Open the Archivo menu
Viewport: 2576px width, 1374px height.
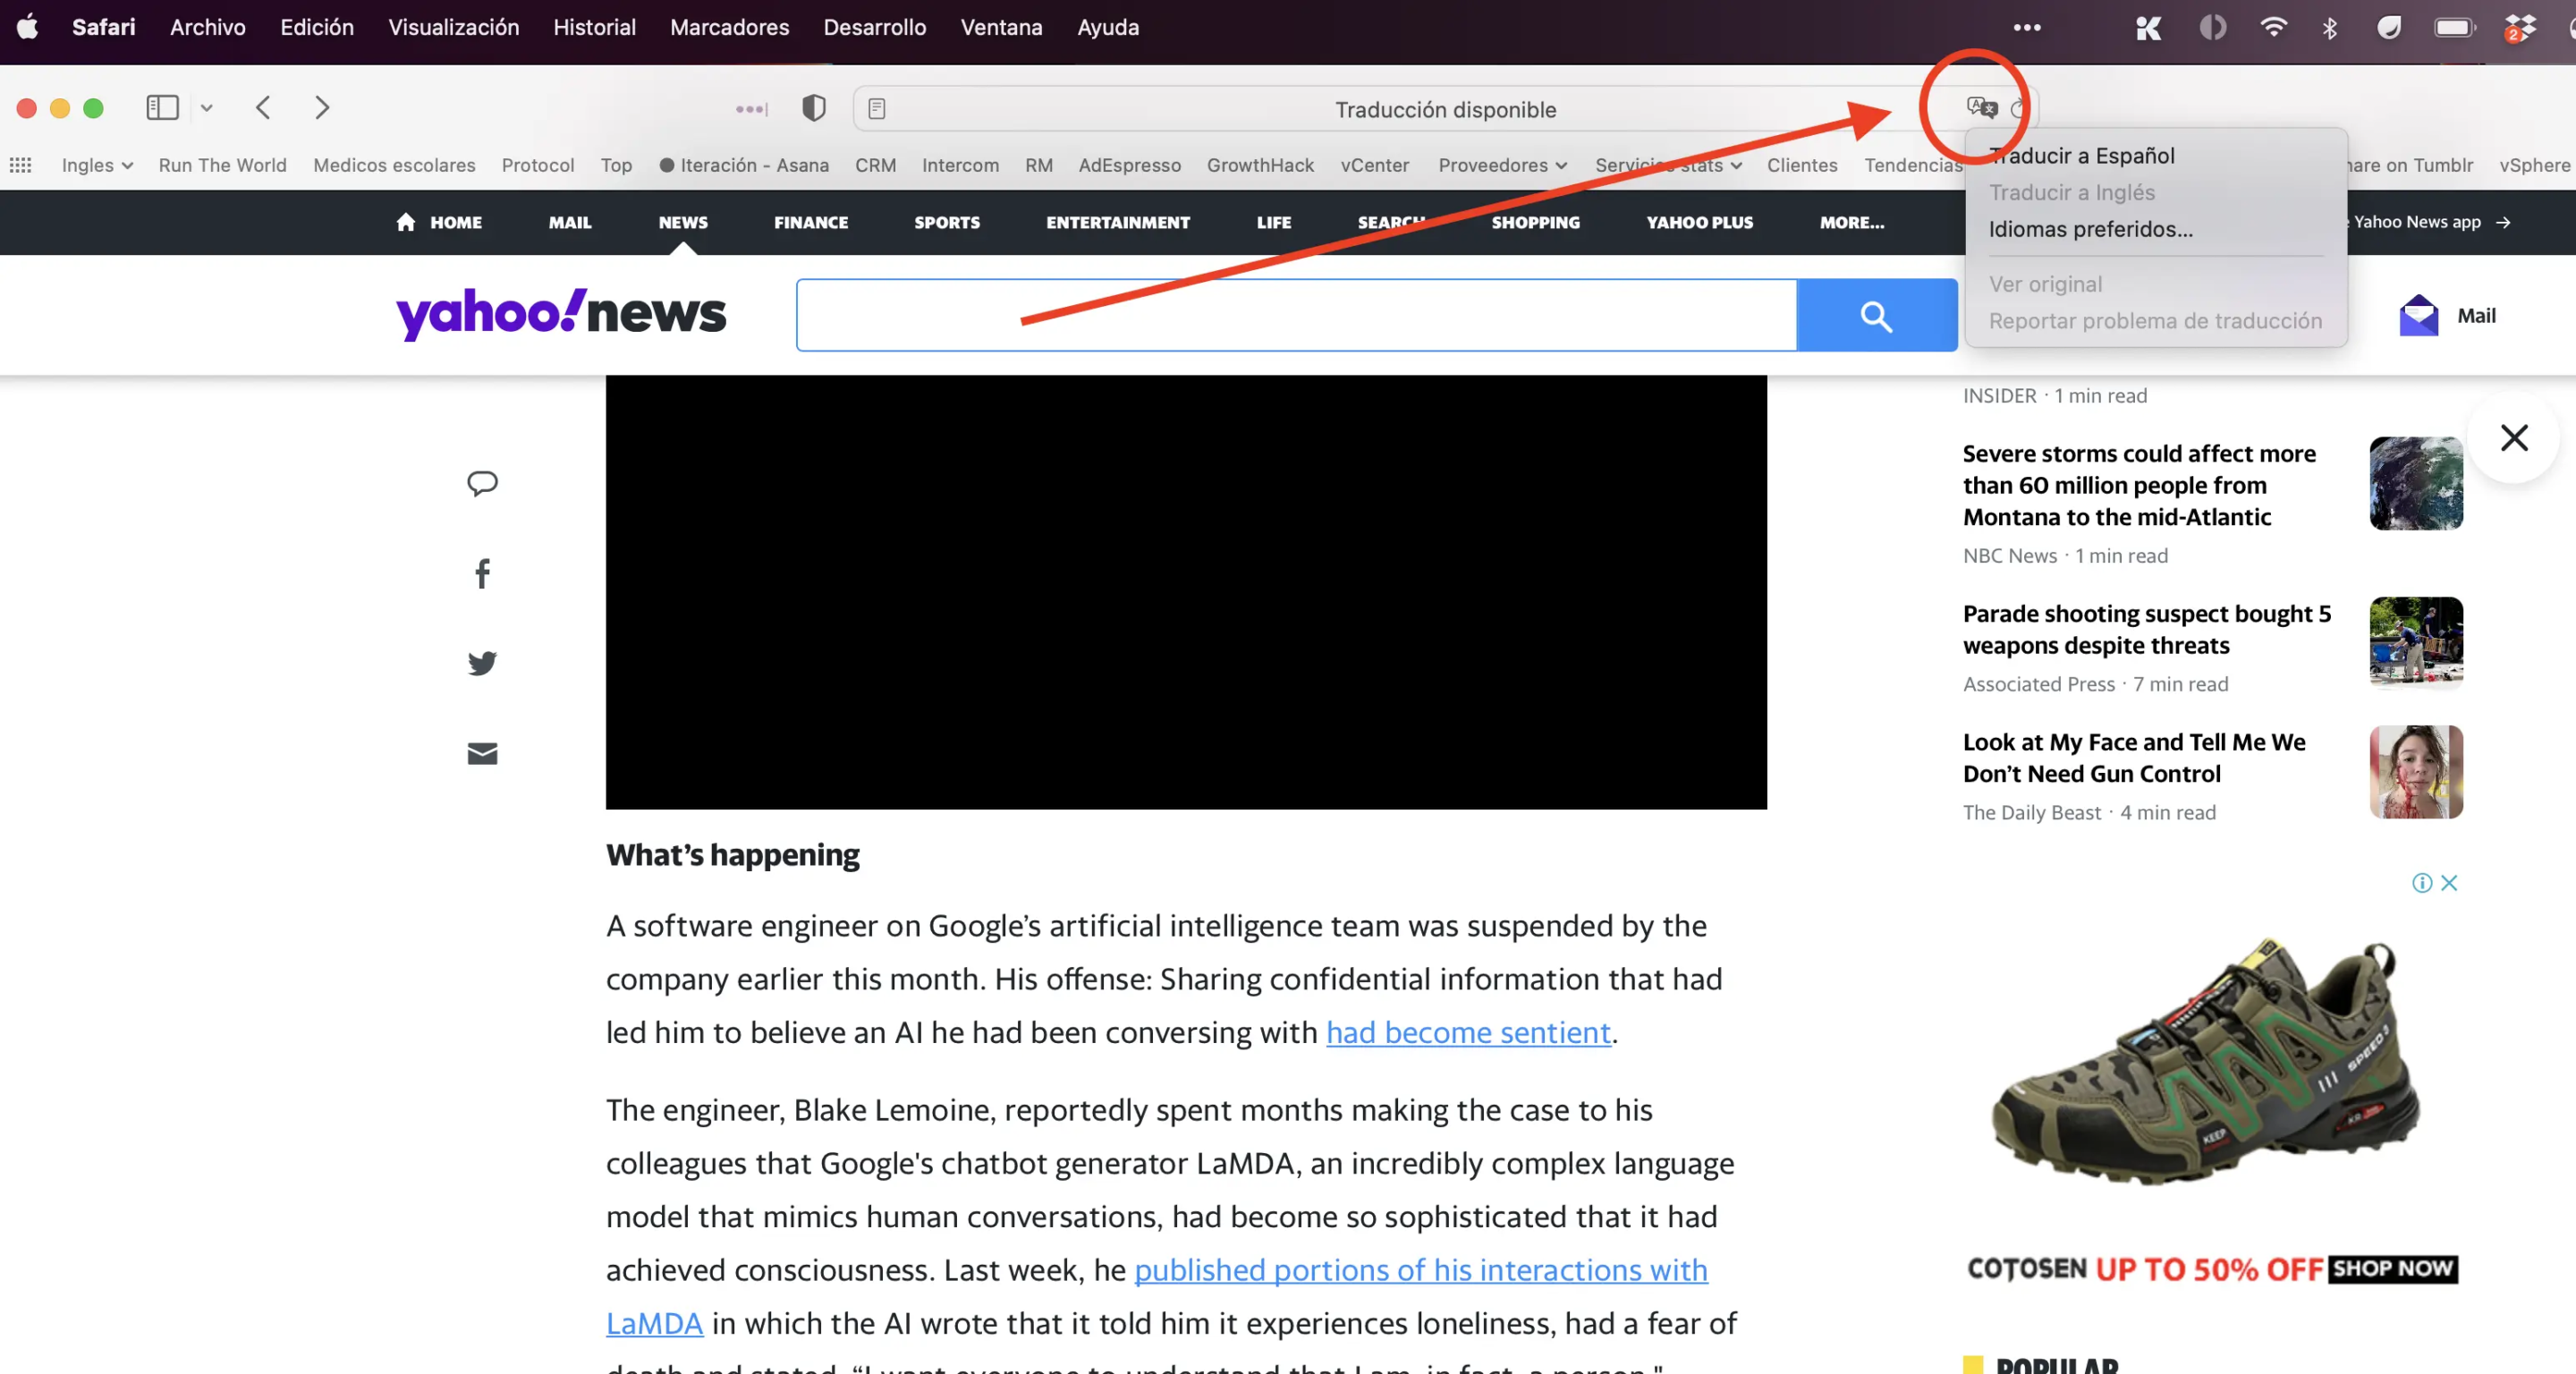(x=208, y=27)
